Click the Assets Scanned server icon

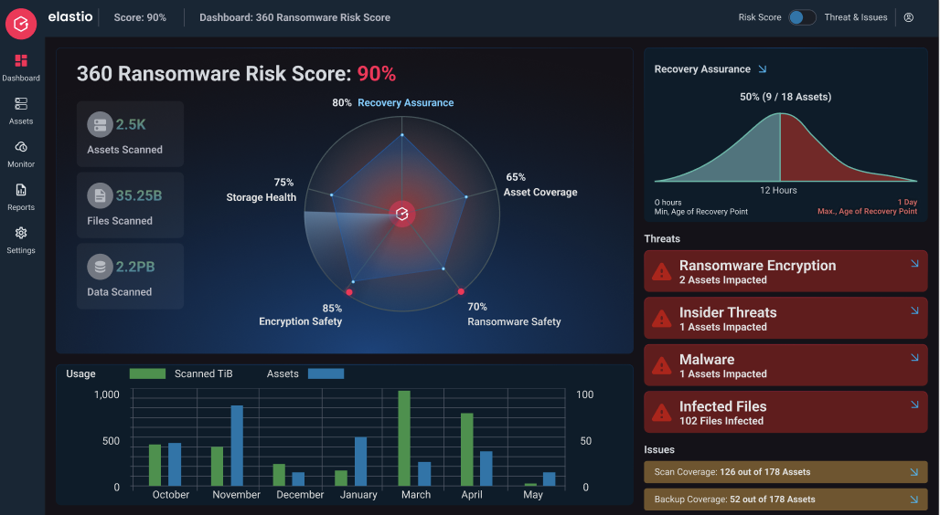tap(100, 125)
